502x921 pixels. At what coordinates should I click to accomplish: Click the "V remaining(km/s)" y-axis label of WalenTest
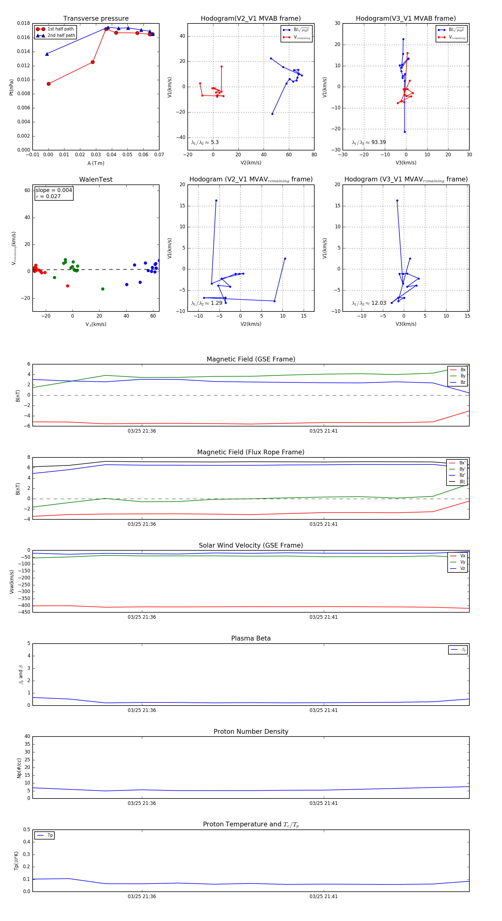point(14,248)
